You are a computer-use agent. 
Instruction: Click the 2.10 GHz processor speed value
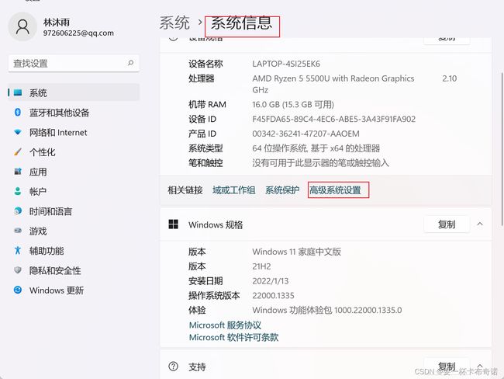point(450,78)
